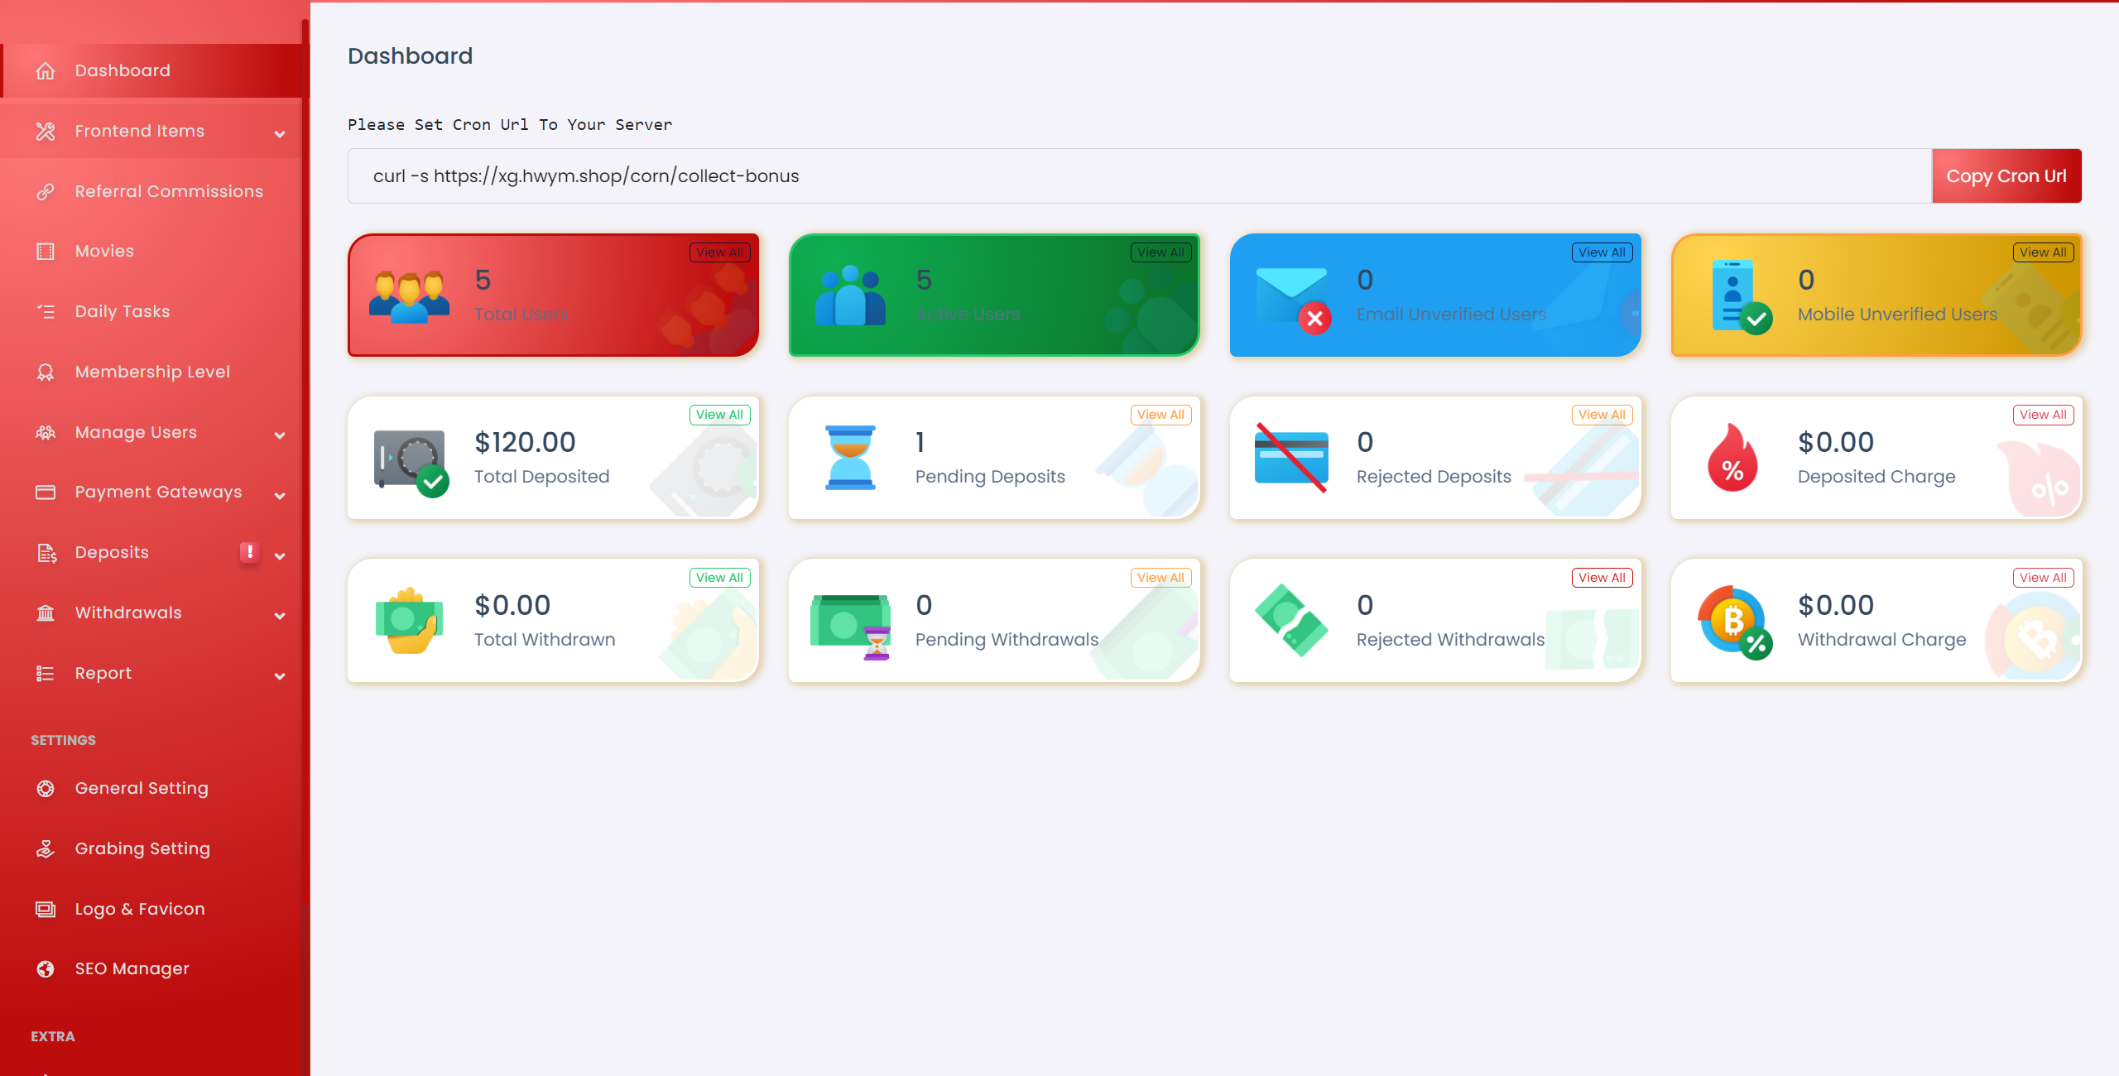Image resolution: width=2119 pixels, height=1076 pixels.
Task: Click View All for Pending Deposits
Action: [x=1160, y=413]
